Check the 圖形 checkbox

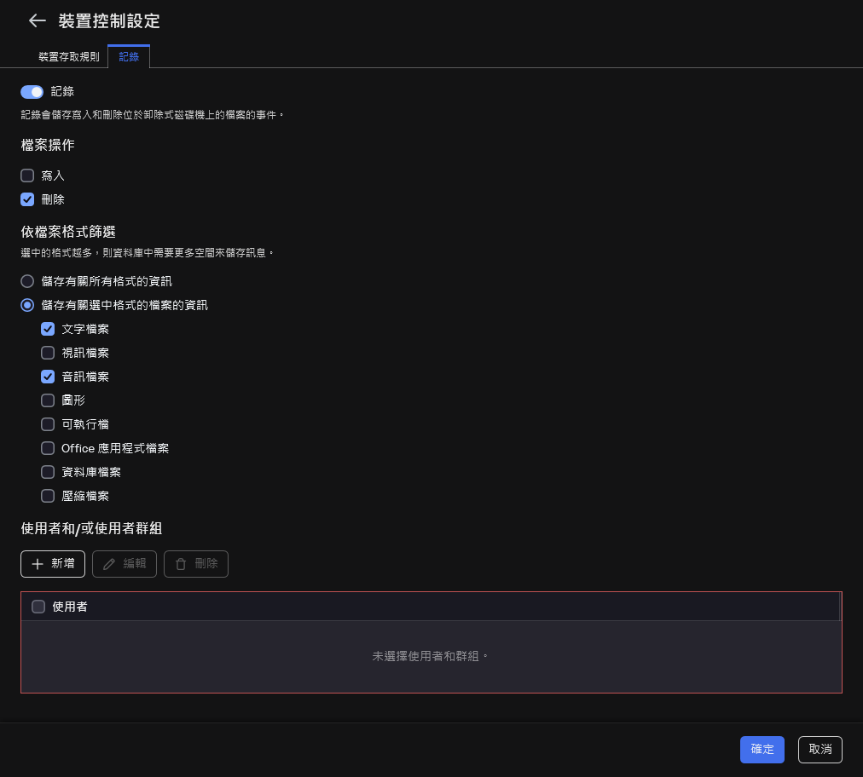[x=48, y=400]
